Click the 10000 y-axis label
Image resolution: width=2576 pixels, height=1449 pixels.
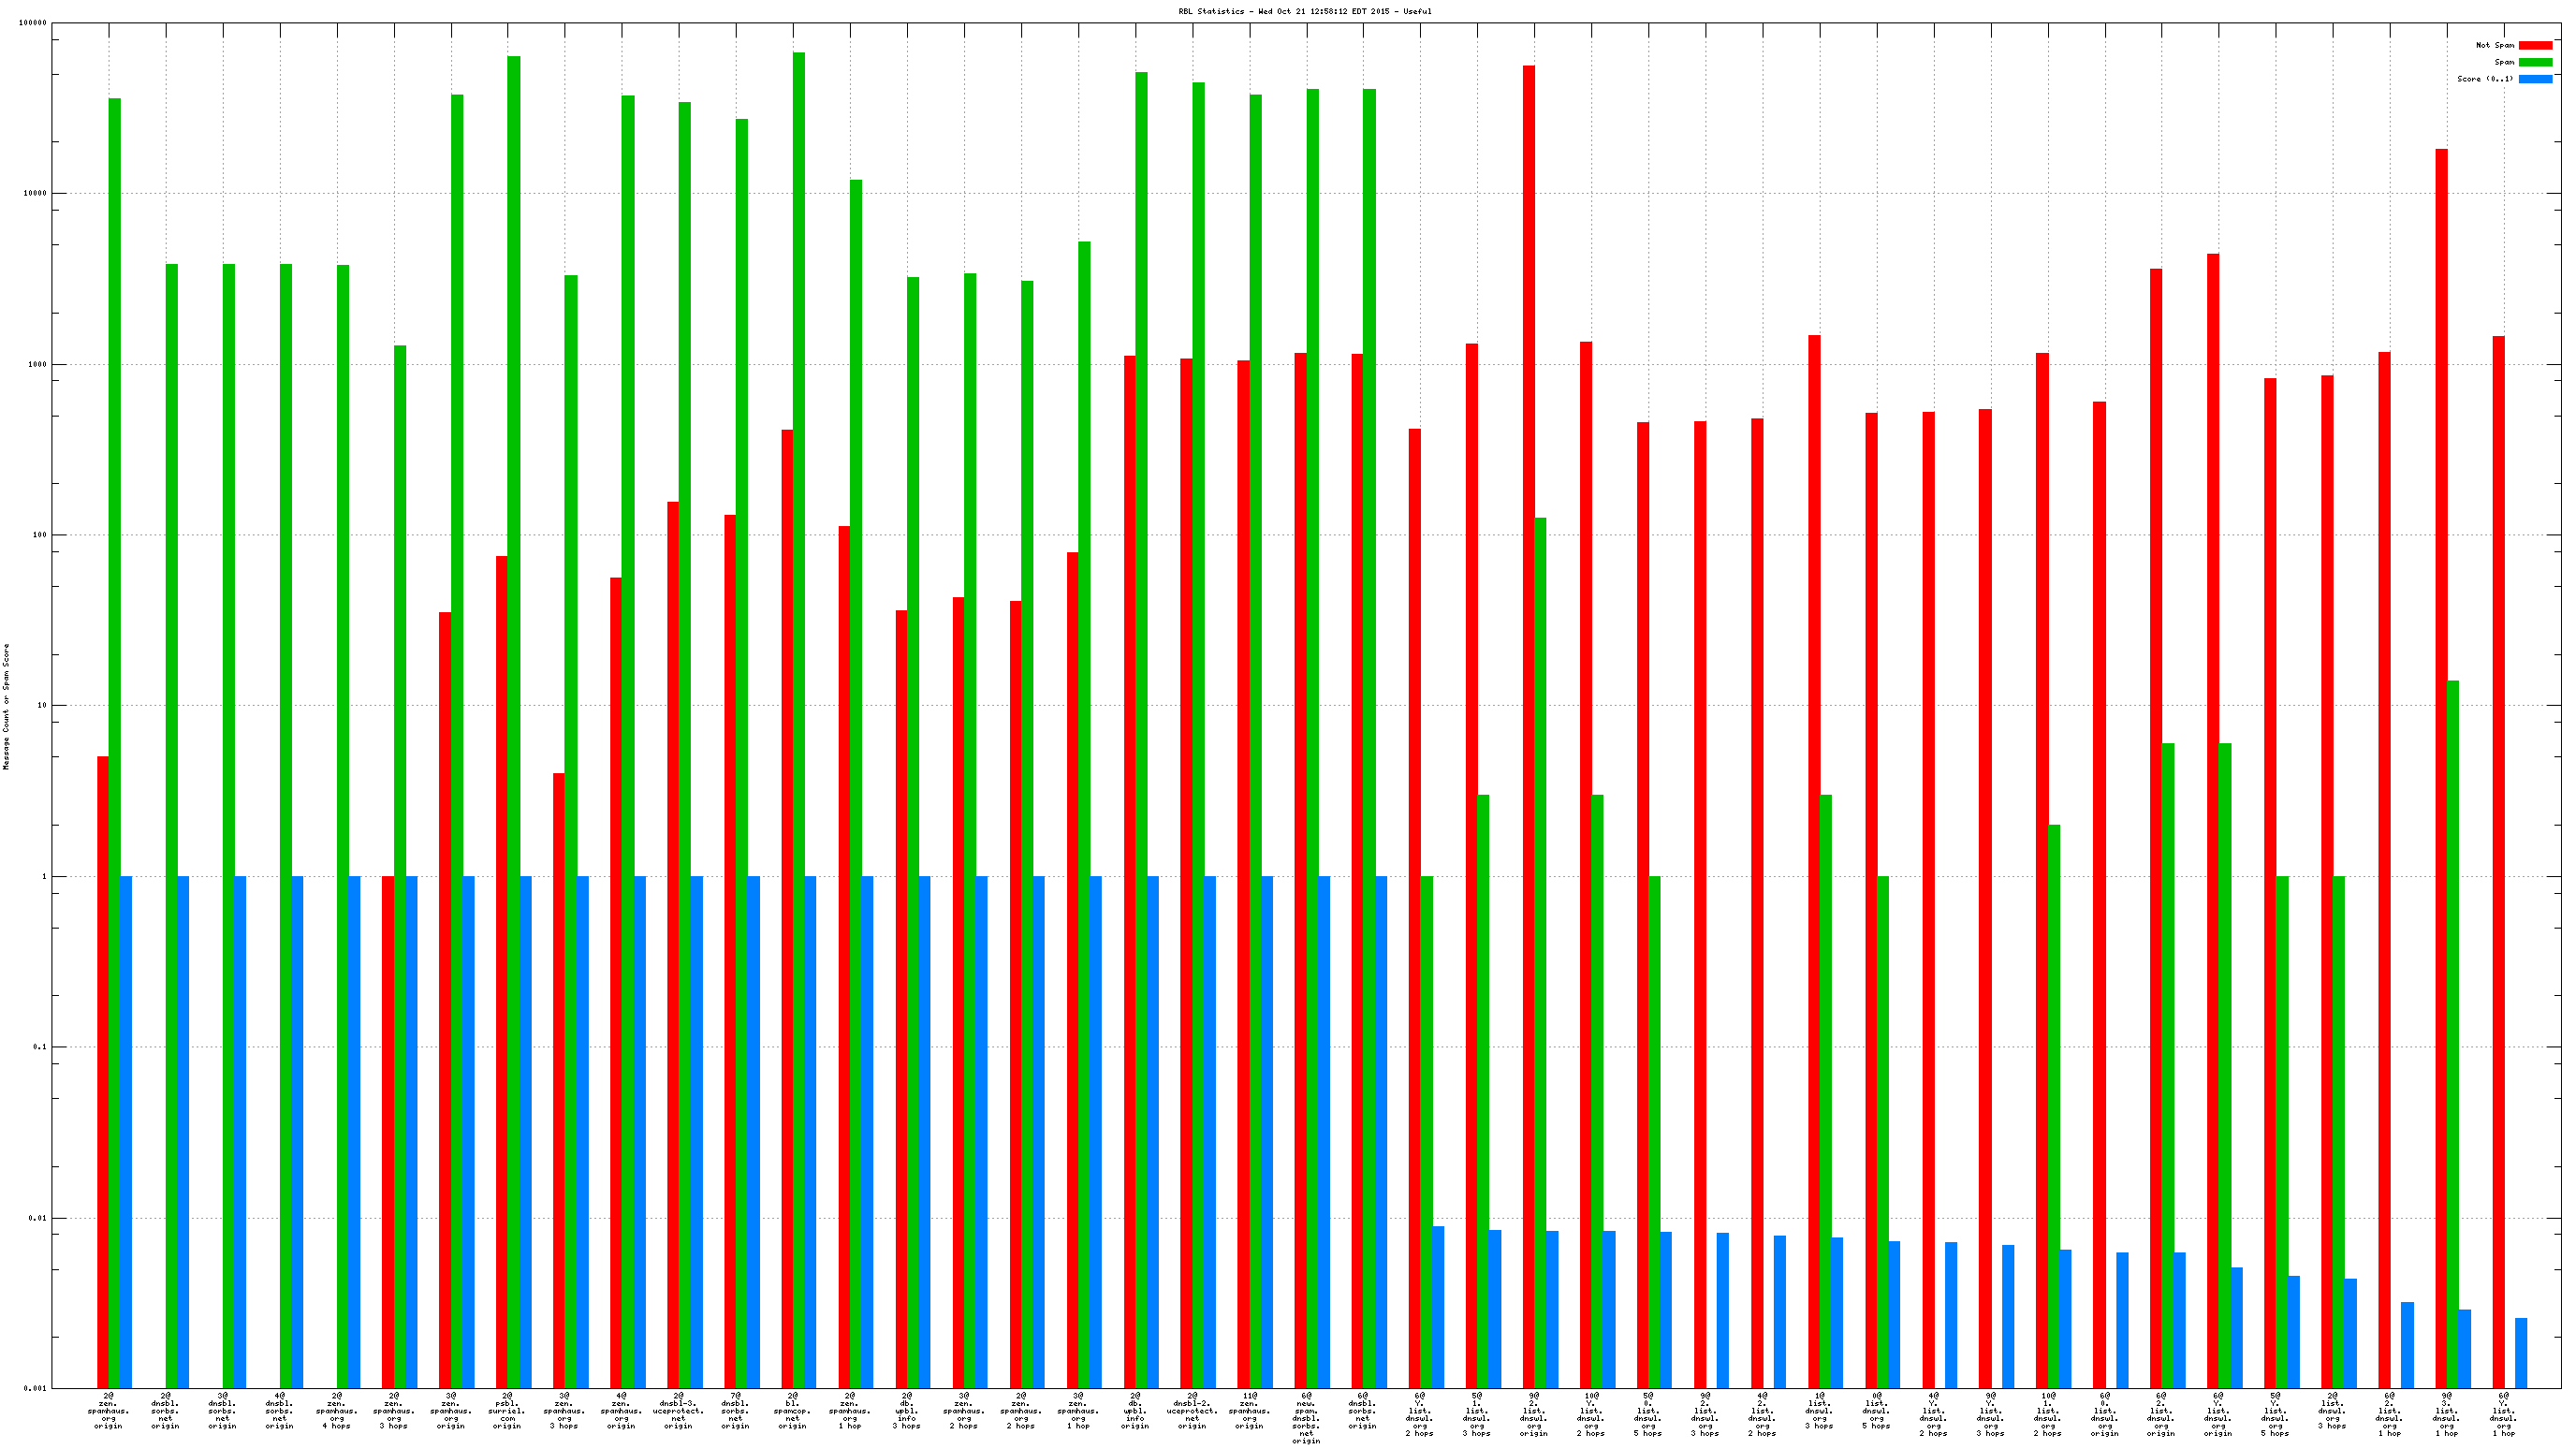click(34, 193)
